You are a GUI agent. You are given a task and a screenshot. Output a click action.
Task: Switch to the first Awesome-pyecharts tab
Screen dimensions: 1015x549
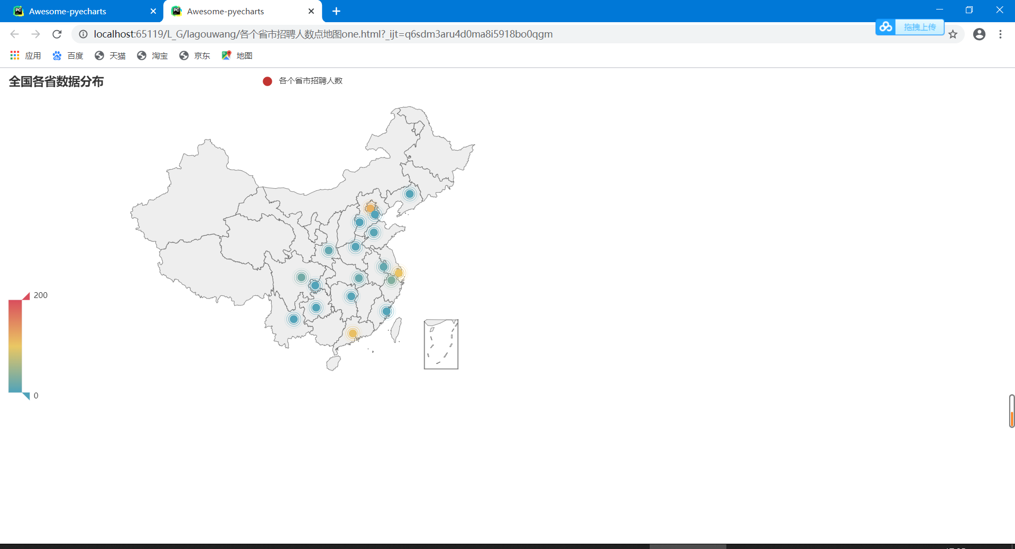pyautogui.click(x=82, y=11)
